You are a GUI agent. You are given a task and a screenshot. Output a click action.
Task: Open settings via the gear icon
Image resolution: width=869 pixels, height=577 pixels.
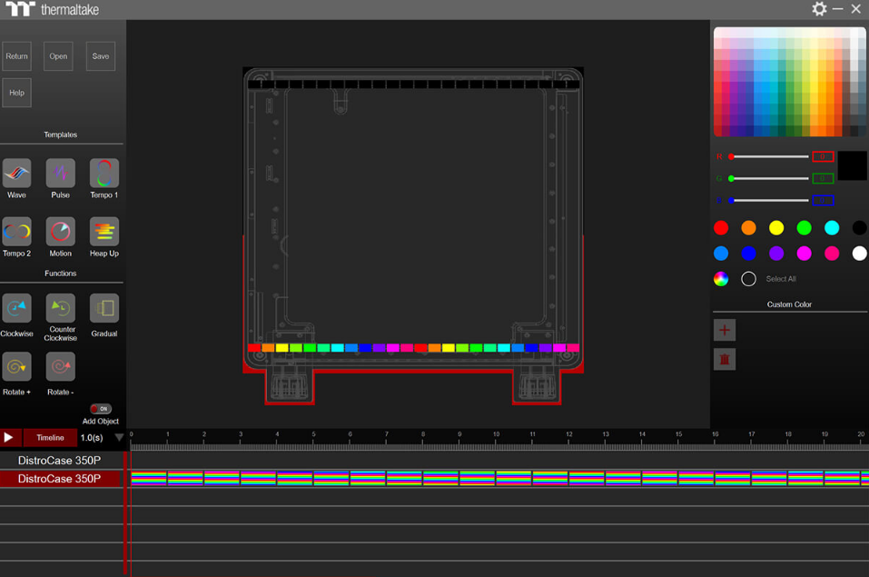(819, 9)
